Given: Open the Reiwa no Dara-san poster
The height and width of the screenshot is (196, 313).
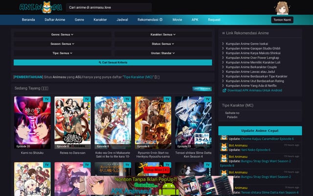Looking at the screenshot, I should click(x=73, y=122).
